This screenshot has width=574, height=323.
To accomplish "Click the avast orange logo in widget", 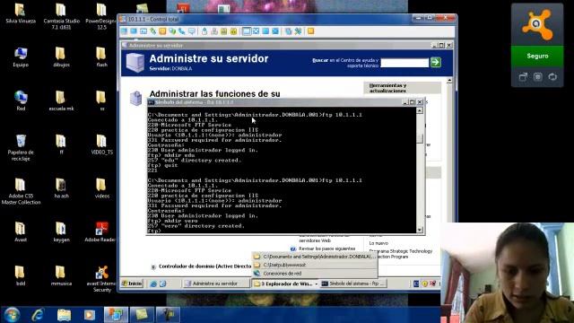I will click(x=537, y=25).
